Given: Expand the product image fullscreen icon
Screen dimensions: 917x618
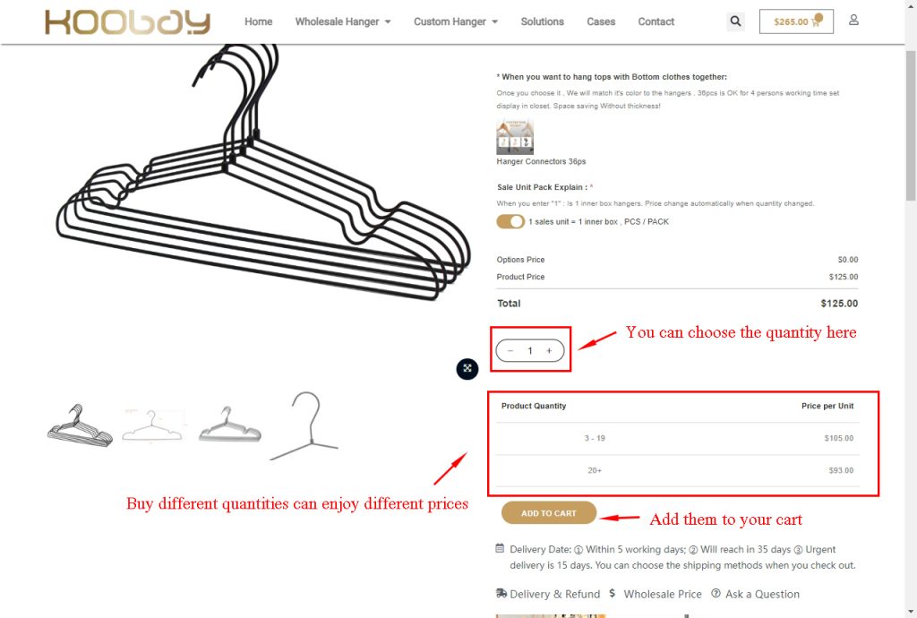Looking at the screenshot, I should (x=467, y=368).
